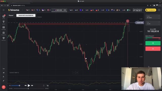Open the candlestick chart type selector

coord(4,73)
